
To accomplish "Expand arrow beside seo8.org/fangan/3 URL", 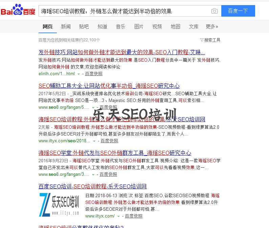I will (x=93, y=174).
